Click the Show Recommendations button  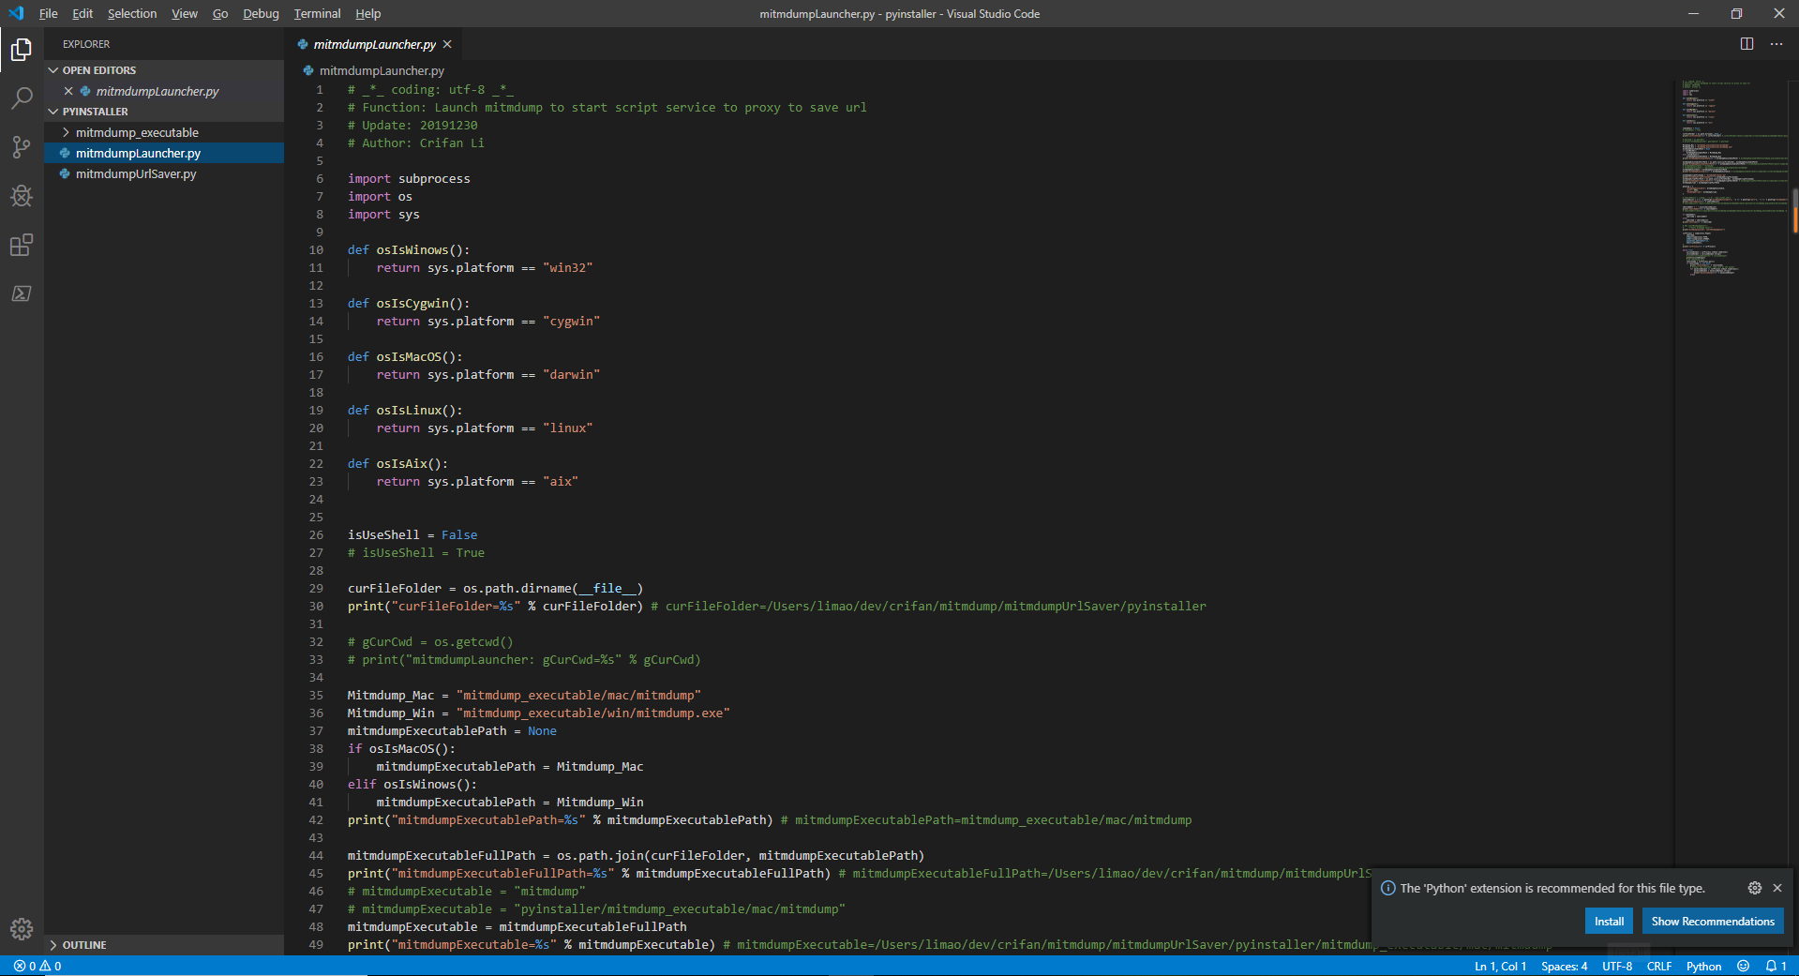coord(1712,921)
